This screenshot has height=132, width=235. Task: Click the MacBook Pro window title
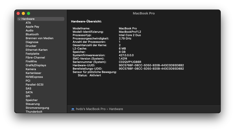(x=144, y=13)
